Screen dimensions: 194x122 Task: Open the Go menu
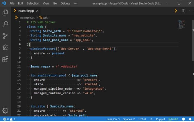point(55,3)
